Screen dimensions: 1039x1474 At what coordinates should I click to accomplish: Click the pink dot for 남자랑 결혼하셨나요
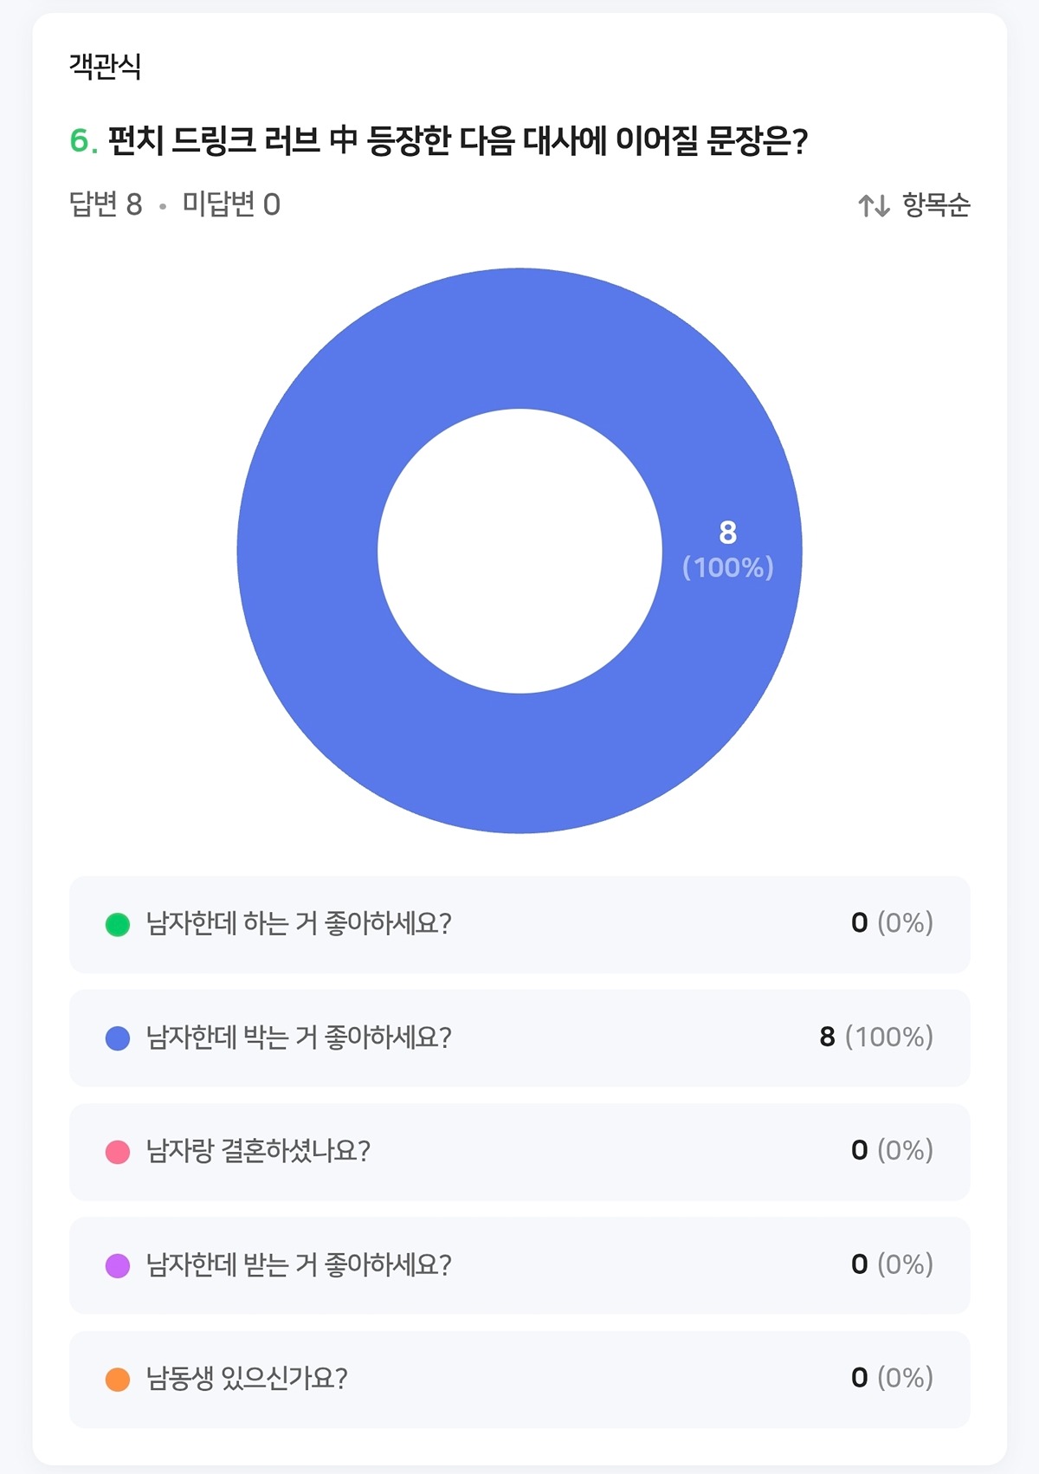[x=118, y=1152]
